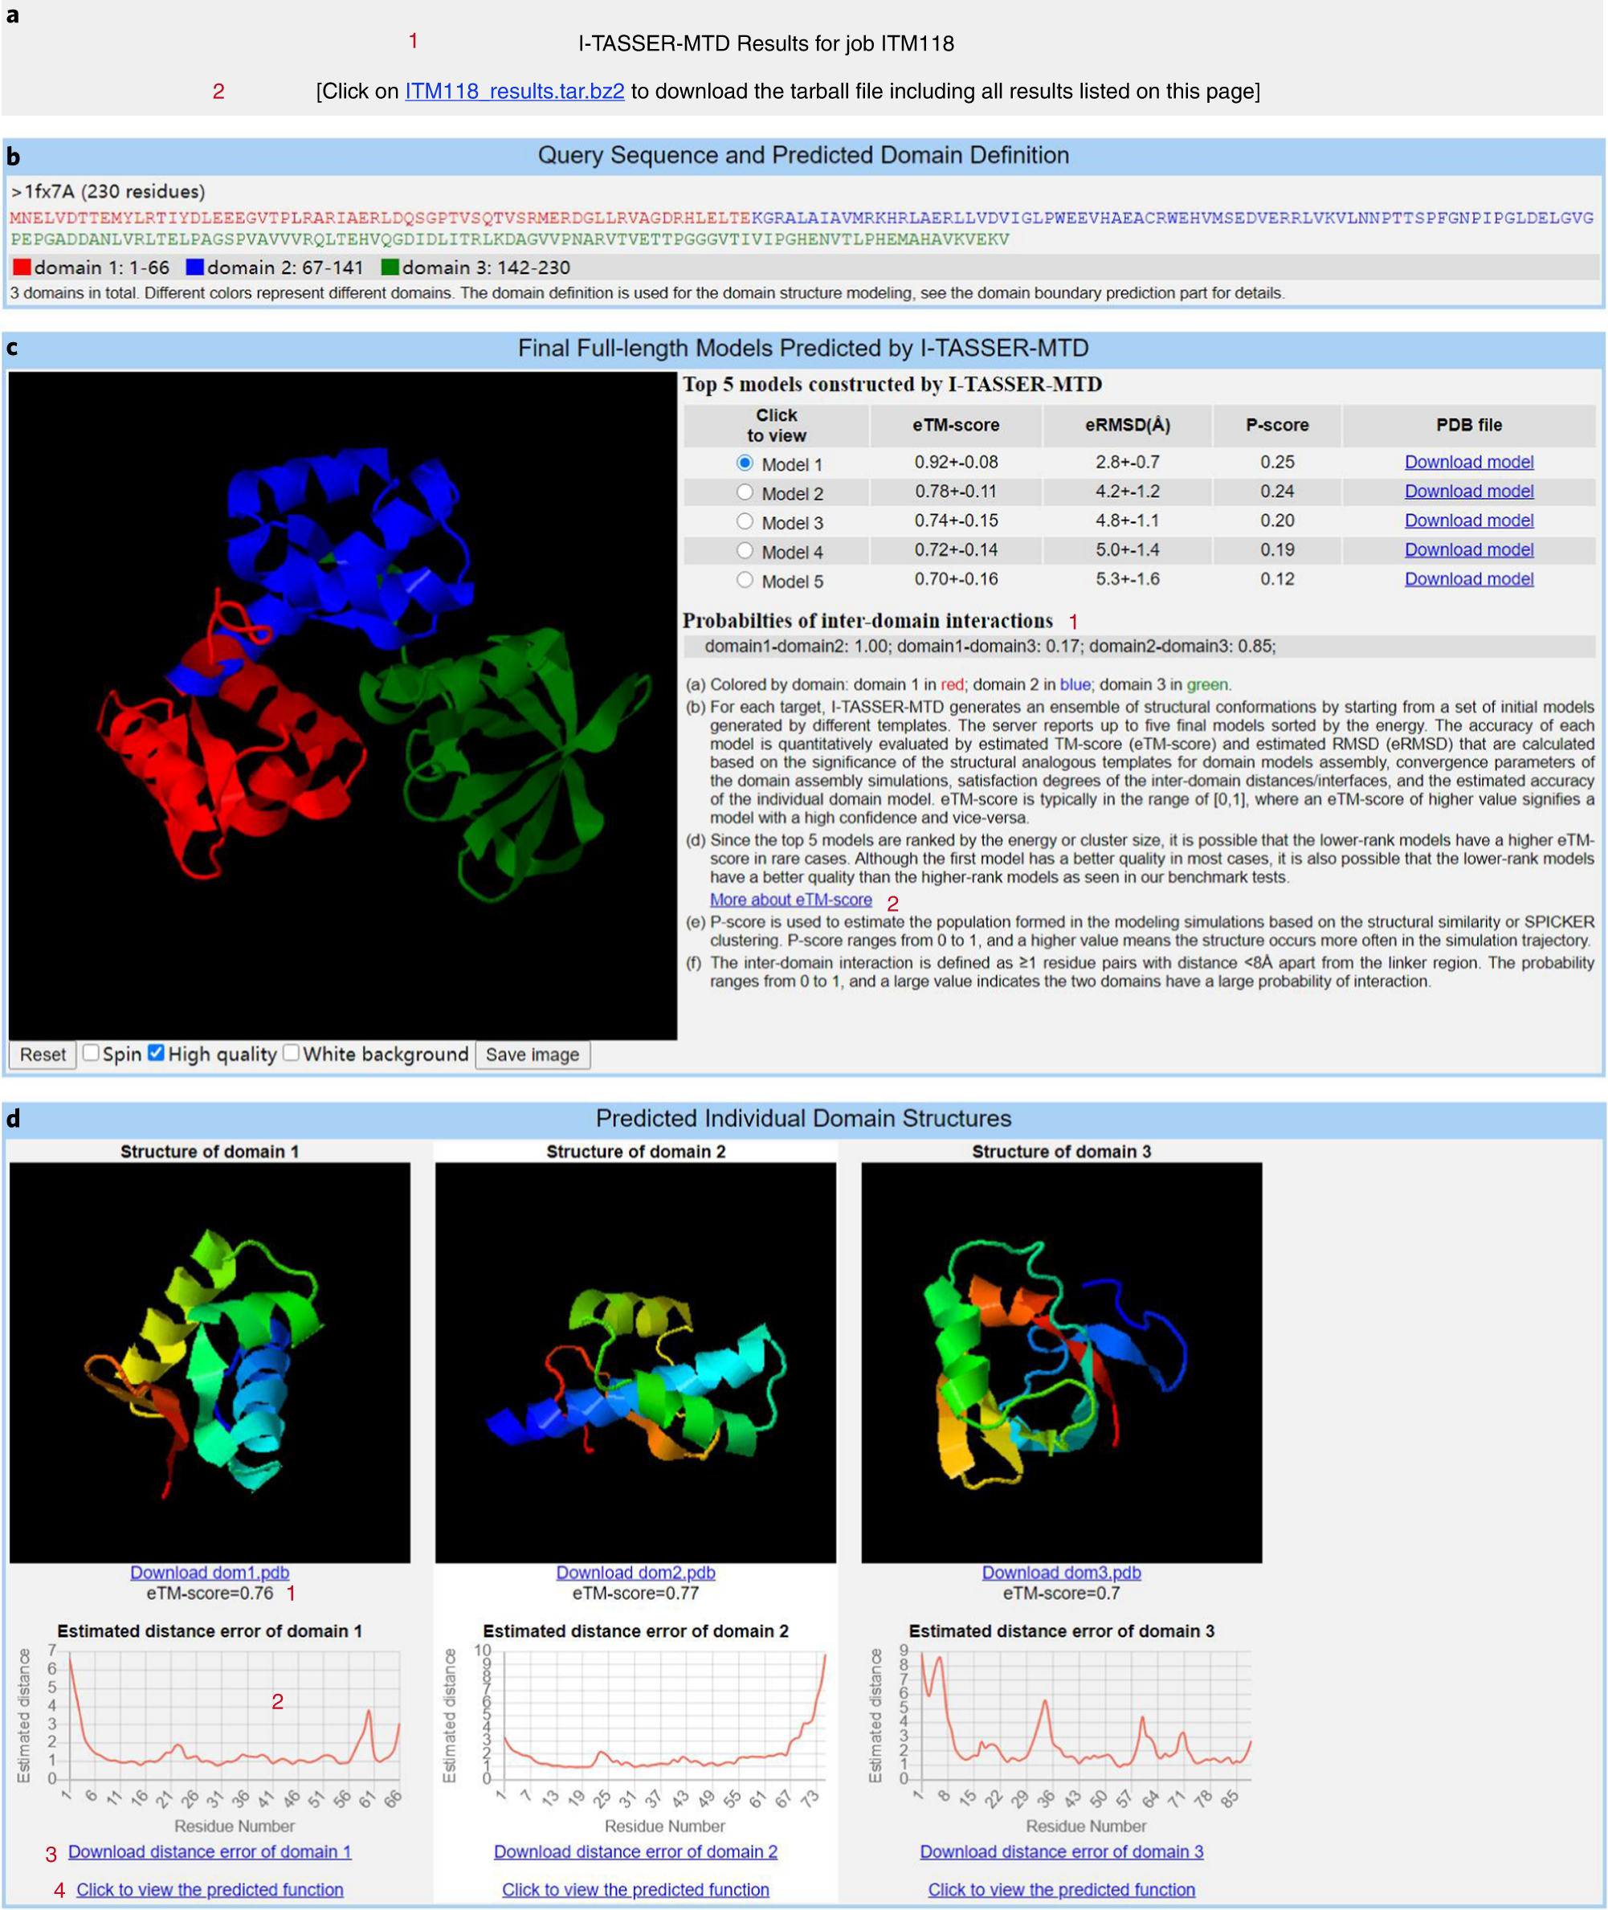The width and height of the screenshot is (1608, 1910).
Task: Download distance error of domain 1
Action: (210, 1851)
